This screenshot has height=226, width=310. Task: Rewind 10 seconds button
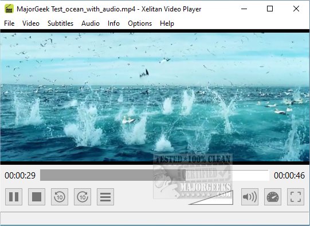(x=60, y=197)
